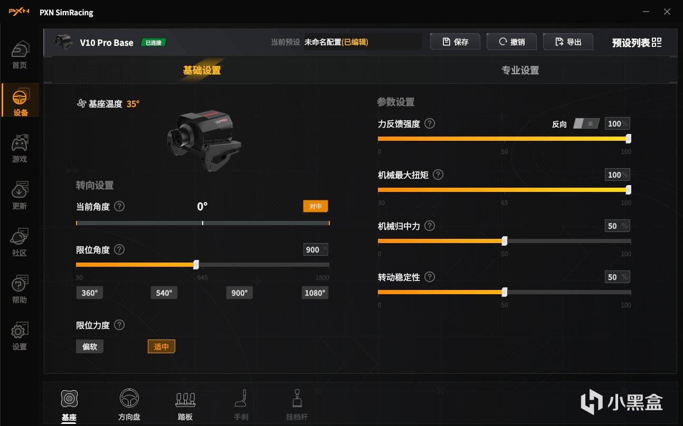Screen dimensions: 683x426
Task: Click the 对中 center button
Action: coord(316,206)
